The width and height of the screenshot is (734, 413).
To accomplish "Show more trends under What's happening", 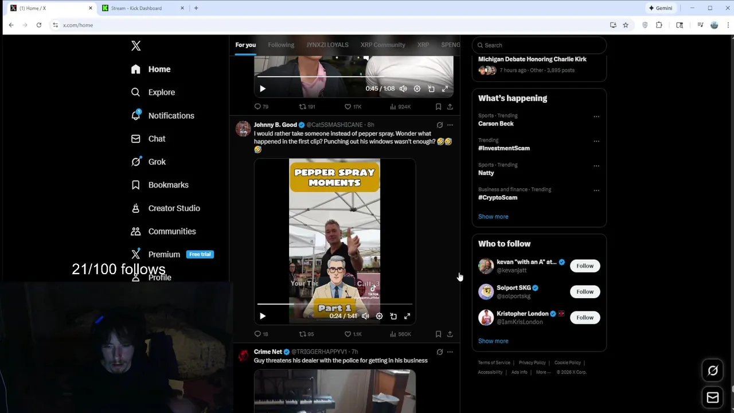I will (493, 217).
